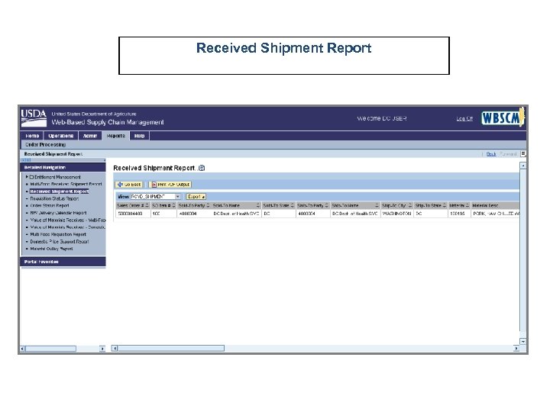Sort by Material column arrows
550x412 pixels.
point(467,205)
